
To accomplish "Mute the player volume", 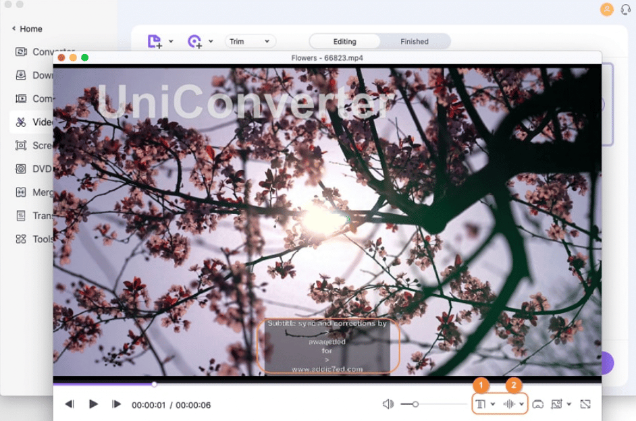I will [x=388, y=403].
